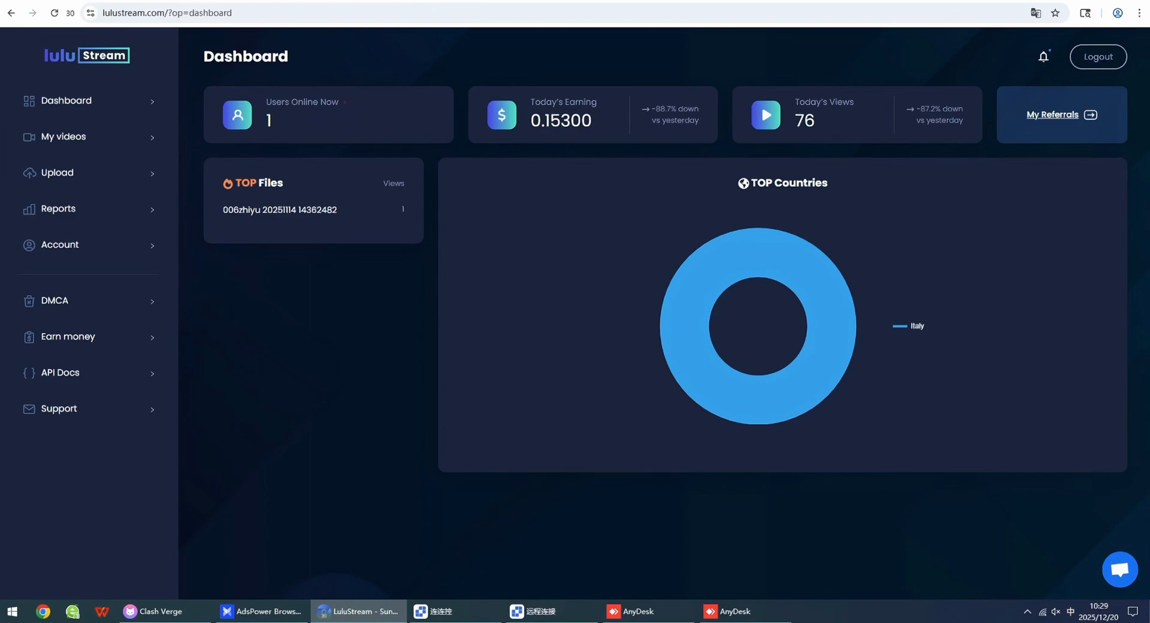Select the Support envelope icon

pos(29,409)
